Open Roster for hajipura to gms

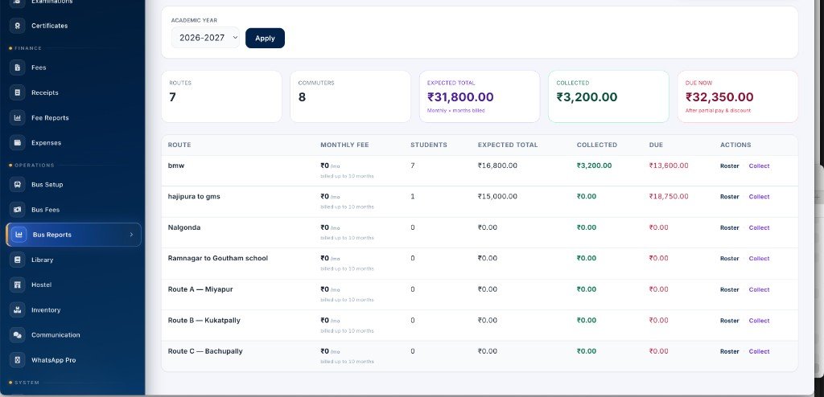[729, 197]
